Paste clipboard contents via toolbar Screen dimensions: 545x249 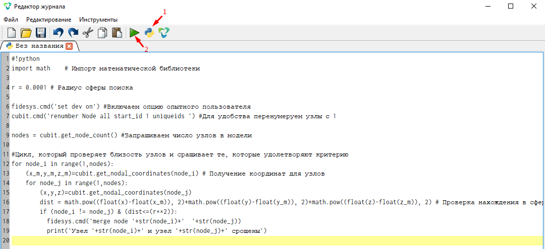point(117,33)
